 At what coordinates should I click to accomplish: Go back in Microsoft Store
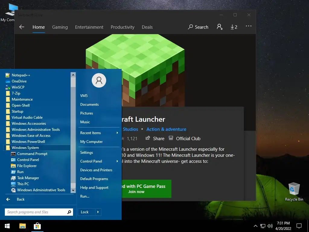pos(22,27)
